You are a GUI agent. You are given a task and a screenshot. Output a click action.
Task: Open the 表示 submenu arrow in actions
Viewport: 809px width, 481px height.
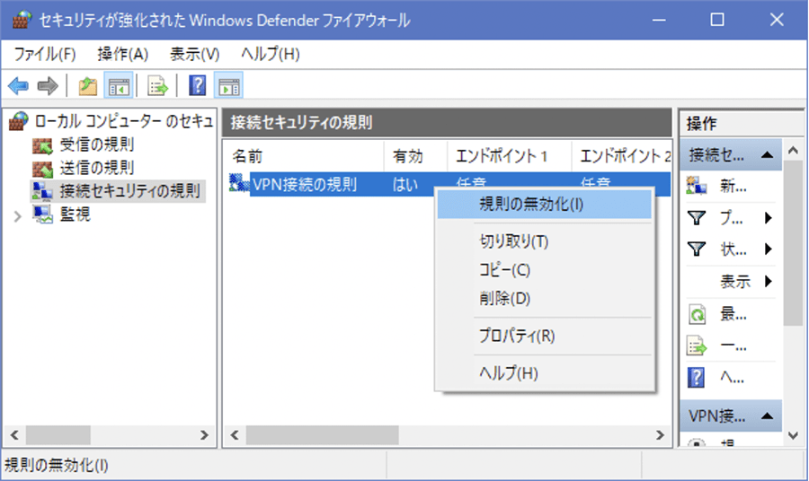(x=769, y=281)
